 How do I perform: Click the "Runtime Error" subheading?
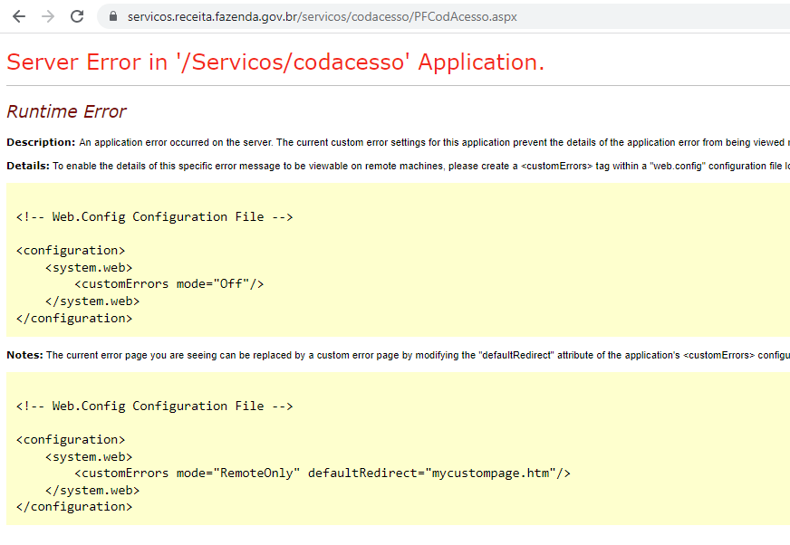(x=66, y=111)
